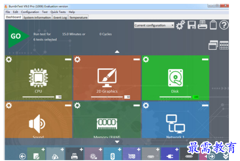Open the Test menu
This screenshot has width=240, height=161.
(x=45, y=12)
